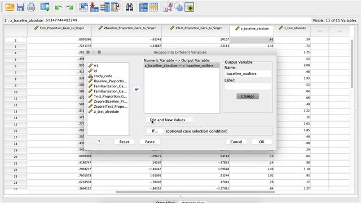Click cell value .61 in z_baseline_absolute

252,39
